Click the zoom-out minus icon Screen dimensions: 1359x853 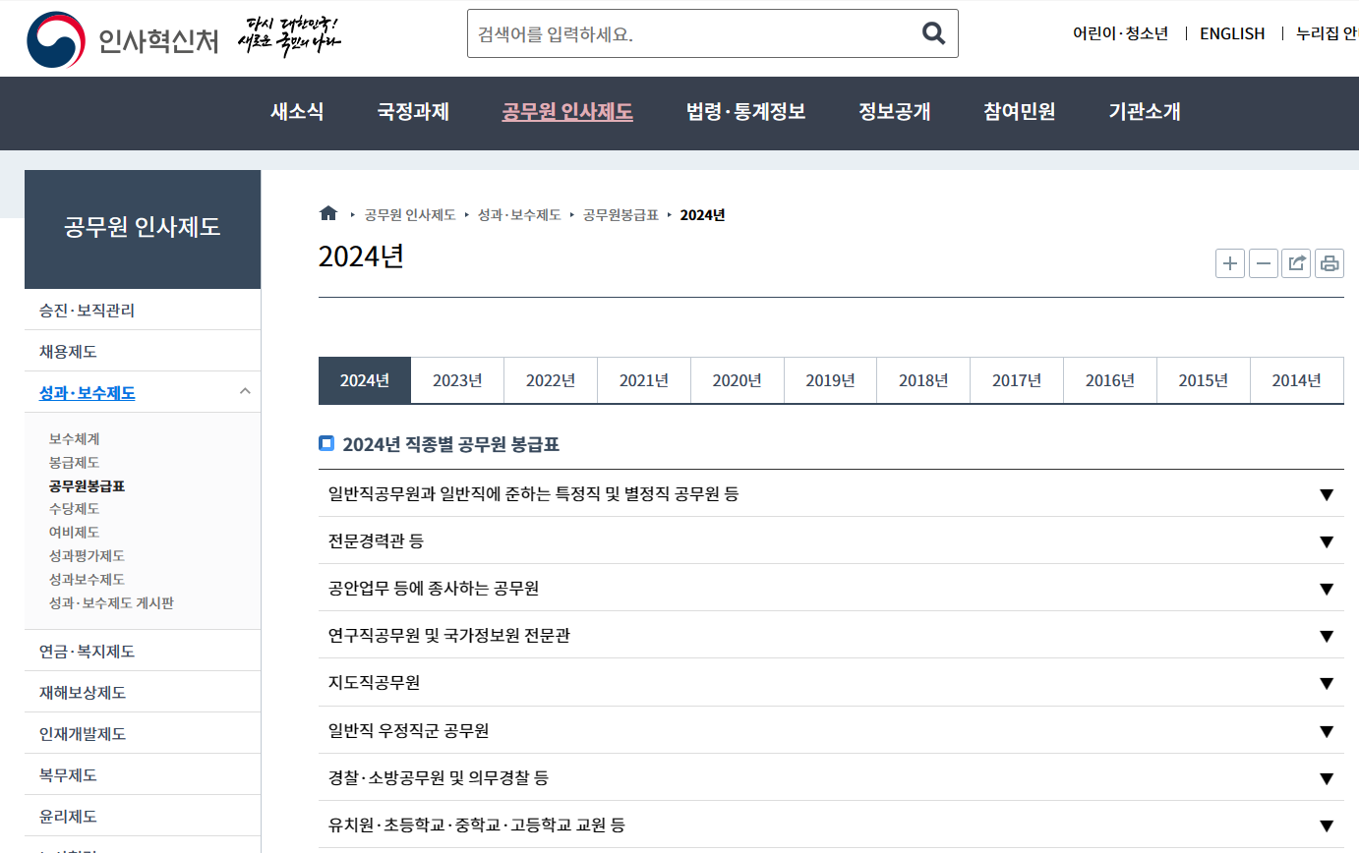1263,263
